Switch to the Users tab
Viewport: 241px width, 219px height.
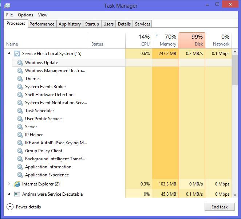108,24
